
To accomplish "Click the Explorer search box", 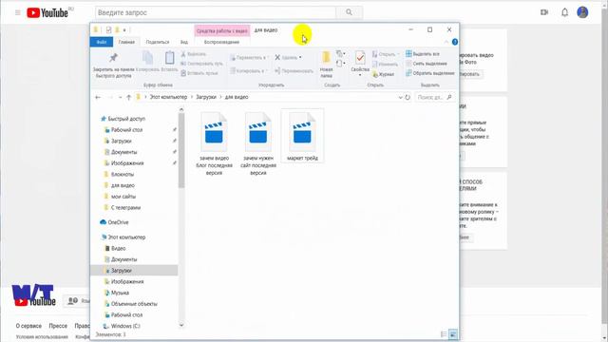I will pos(434,97).
